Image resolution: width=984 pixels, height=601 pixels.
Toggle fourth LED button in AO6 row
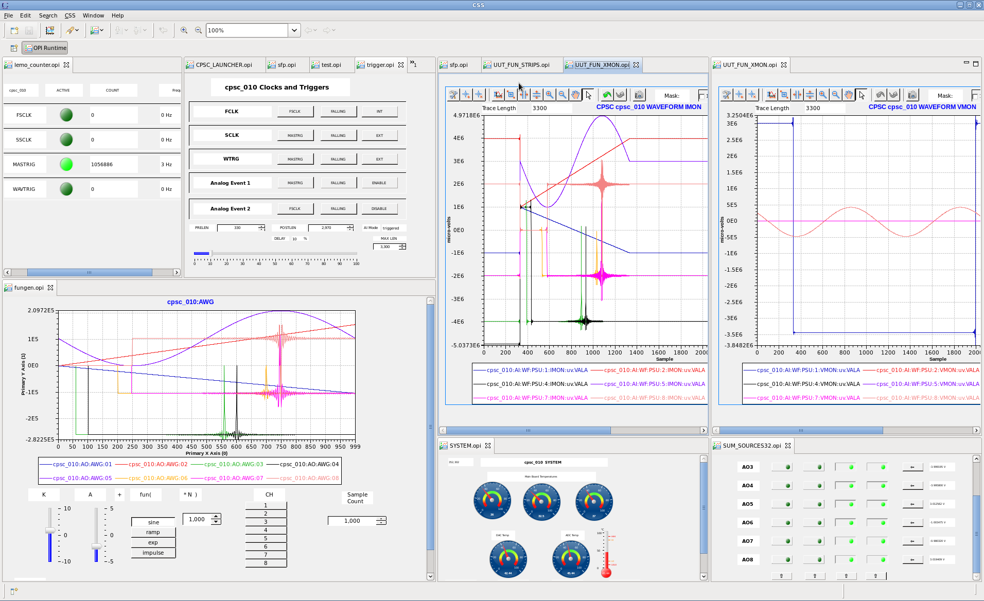tap(877, 523)
